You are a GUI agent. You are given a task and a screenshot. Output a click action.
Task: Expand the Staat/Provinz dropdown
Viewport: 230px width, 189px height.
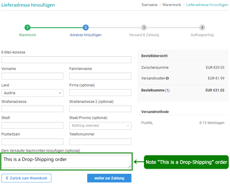click(x=100, y=126)
